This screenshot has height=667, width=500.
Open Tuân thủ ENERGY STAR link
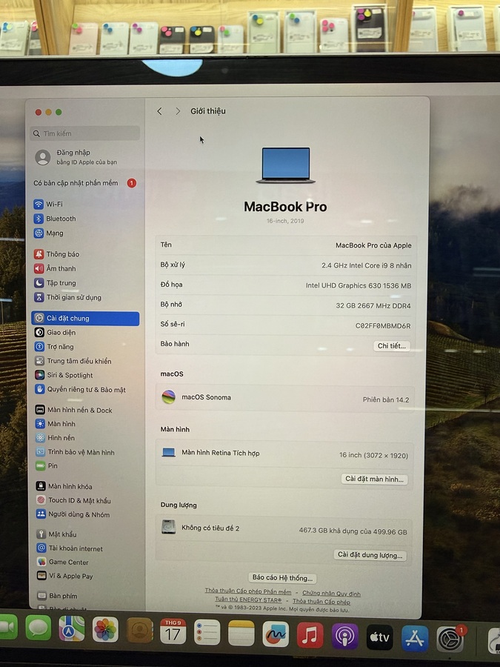[248, 600]
